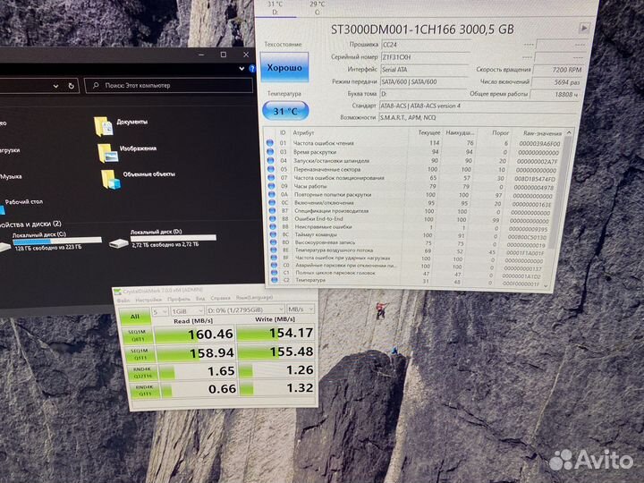Click status circle for Частота ошибок позиционирования

271,177
